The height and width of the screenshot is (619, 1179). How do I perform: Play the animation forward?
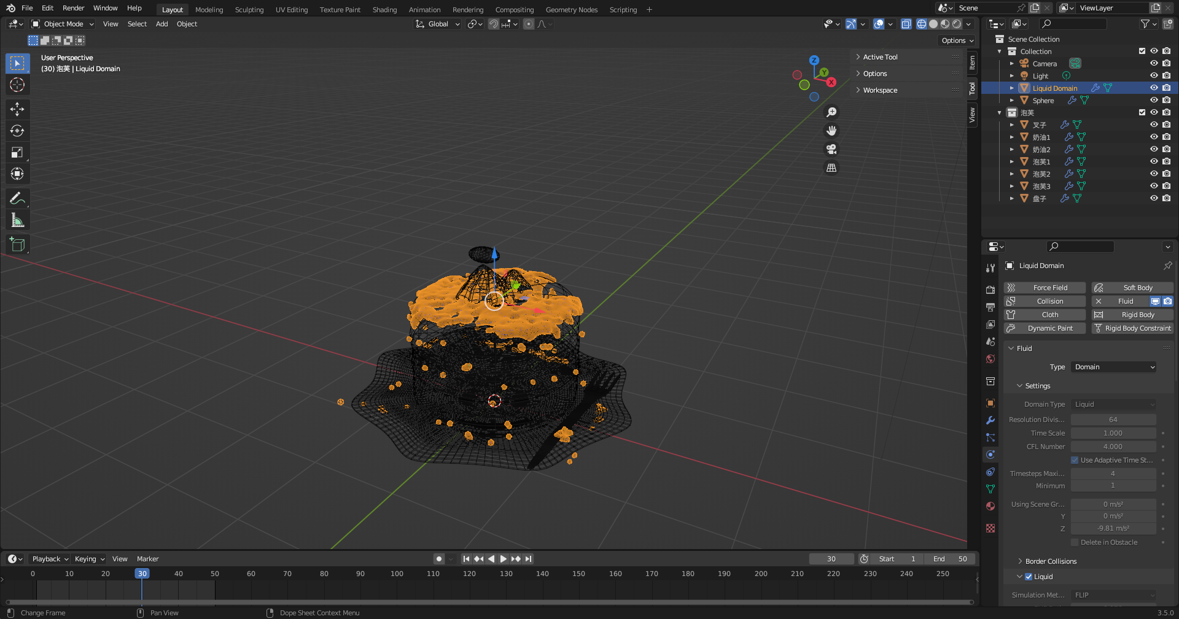point(504,559)
